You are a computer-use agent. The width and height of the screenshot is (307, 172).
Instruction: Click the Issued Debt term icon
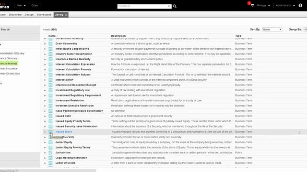(x=50, y=116)
